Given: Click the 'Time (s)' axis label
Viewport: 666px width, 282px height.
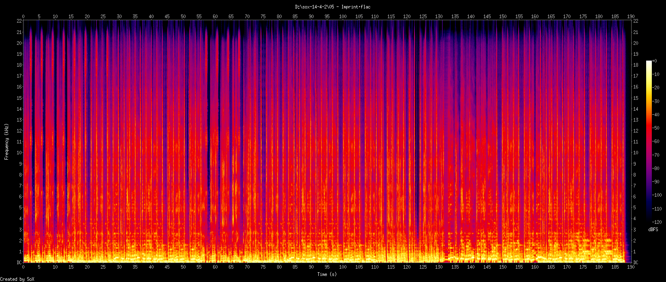Looking at the screenshot, I should 327,274.
